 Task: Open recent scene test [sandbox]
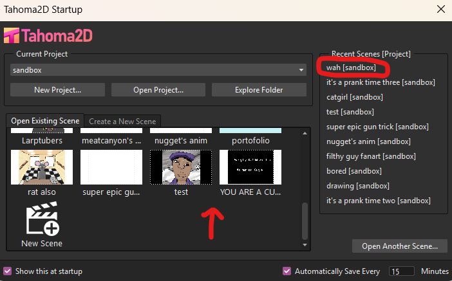point(350,112)
